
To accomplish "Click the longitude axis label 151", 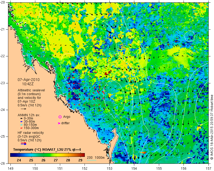I will pos(60,169).
